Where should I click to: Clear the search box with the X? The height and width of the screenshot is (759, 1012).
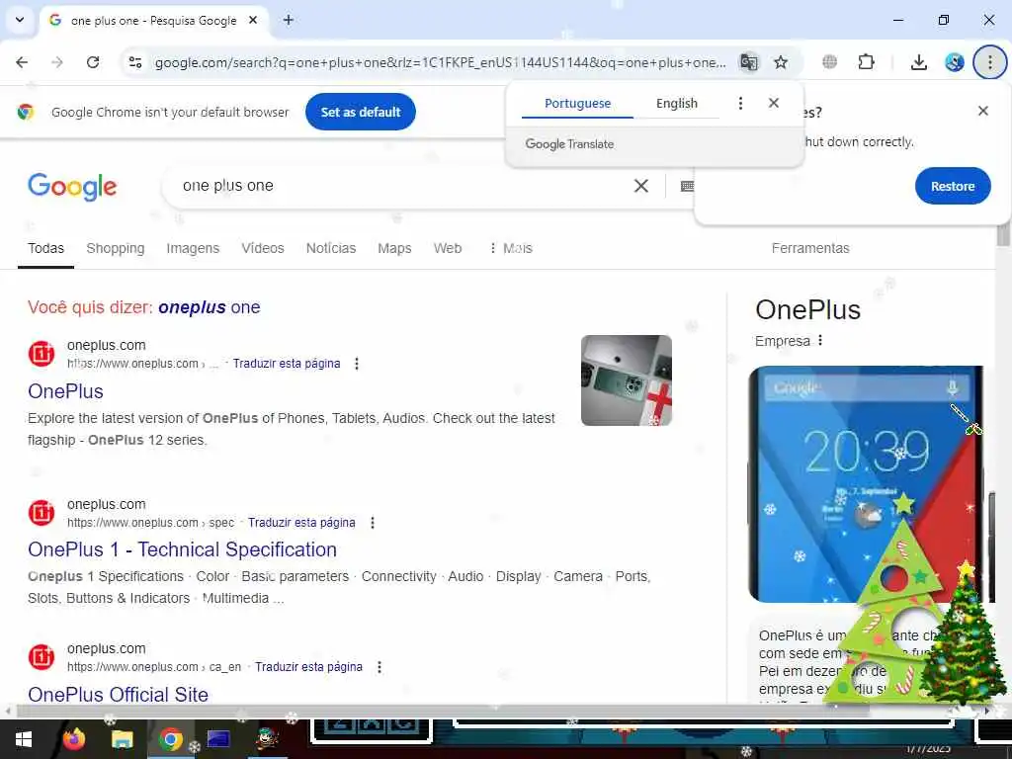[640, 186]
